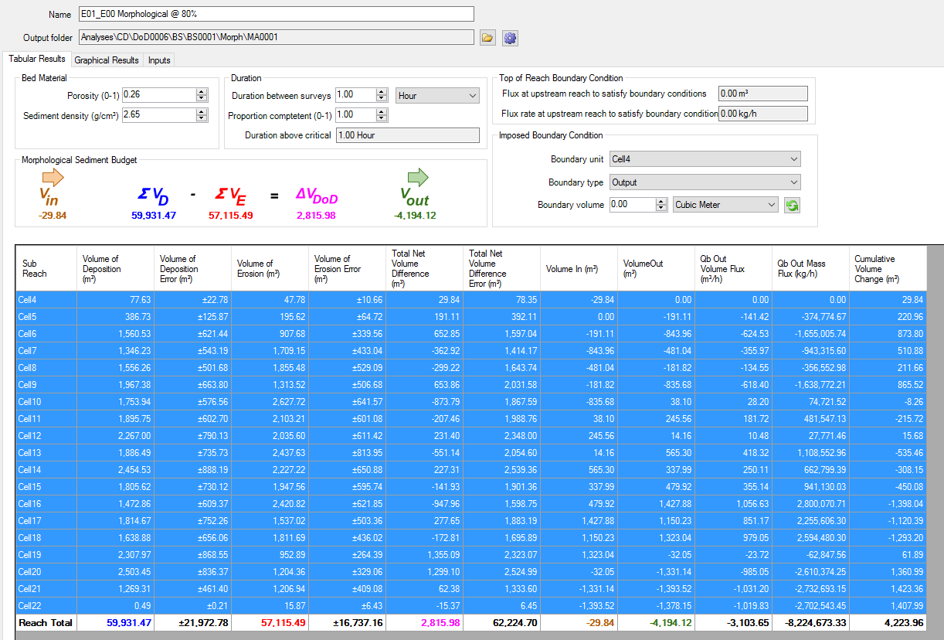
Task: Click the Duration above critical field
Action: 408,135
